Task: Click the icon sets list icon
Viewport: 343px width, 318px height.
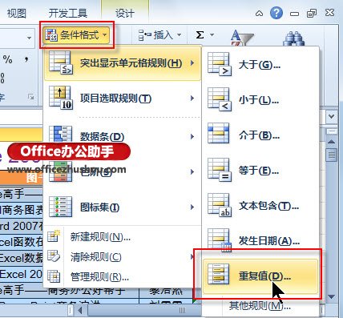Action: tap(61, 207)
